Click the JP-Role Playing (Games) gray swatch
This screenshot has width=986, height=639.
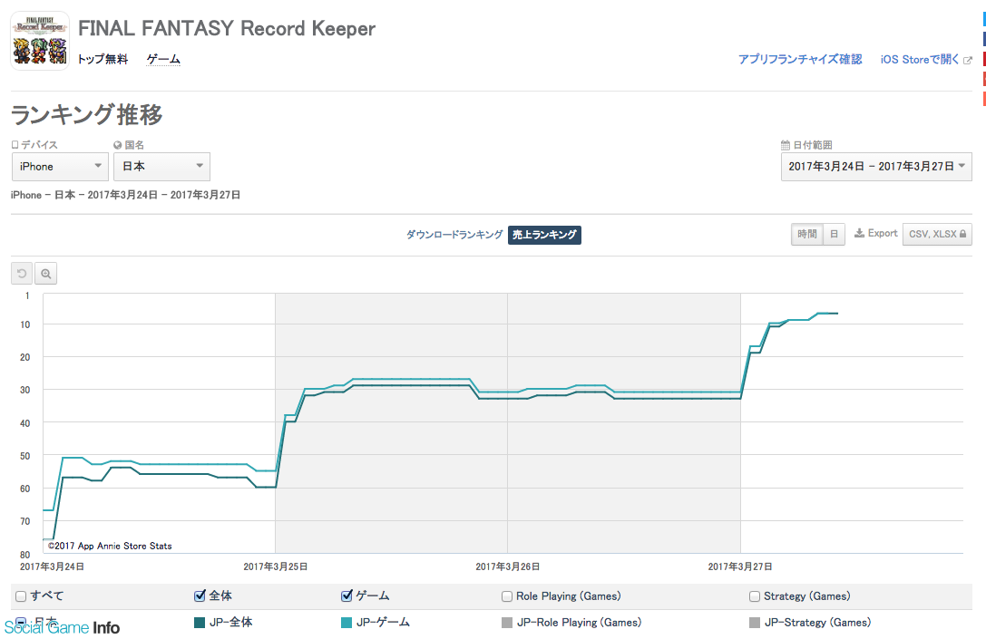[x=507, y=623]
